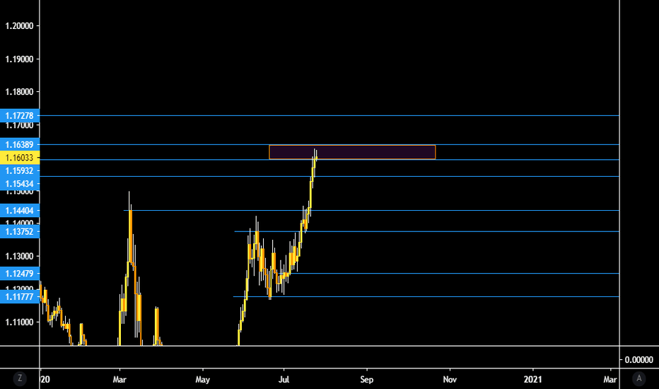659x389 pixels.
Task: Click the Sep label on time axis
Action: (366, 379)
